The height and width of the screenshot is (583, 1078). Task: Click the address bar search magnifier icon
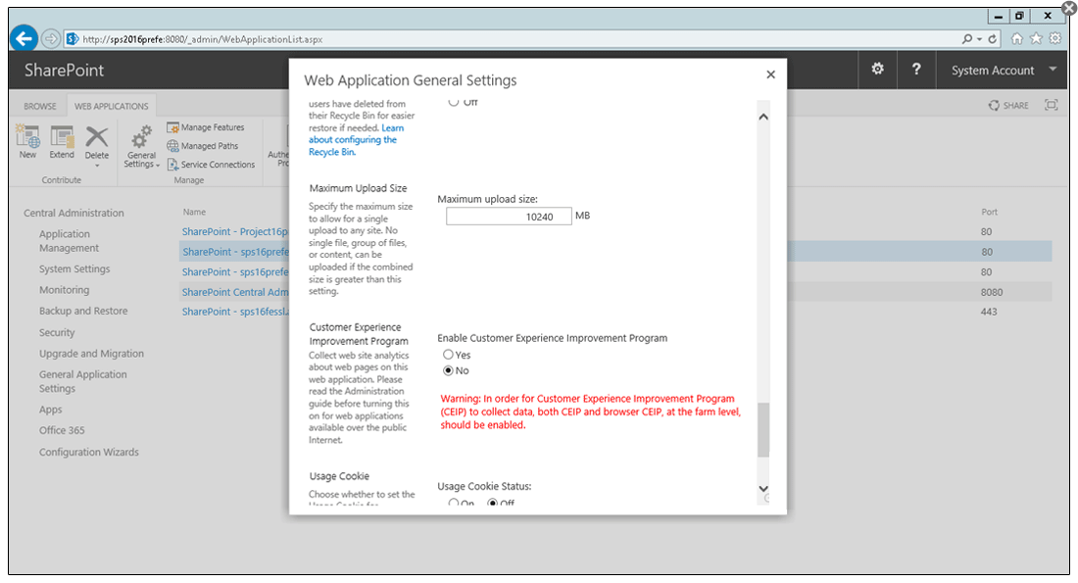tap(967, 39)
